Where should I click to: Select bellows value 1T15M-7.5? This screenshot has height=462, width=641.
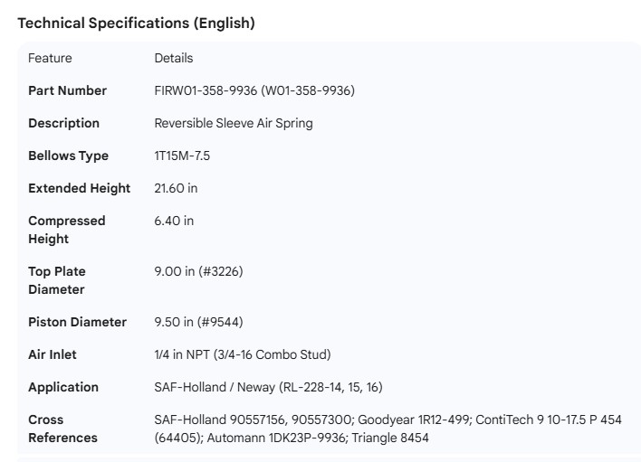pos(183,156)
